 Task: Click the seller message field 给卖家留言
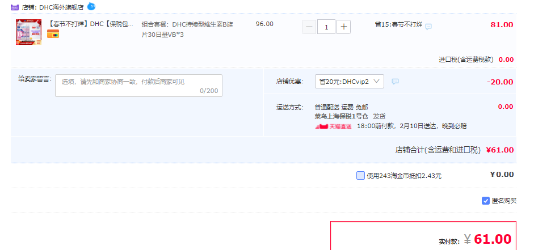tap(138, 86)
